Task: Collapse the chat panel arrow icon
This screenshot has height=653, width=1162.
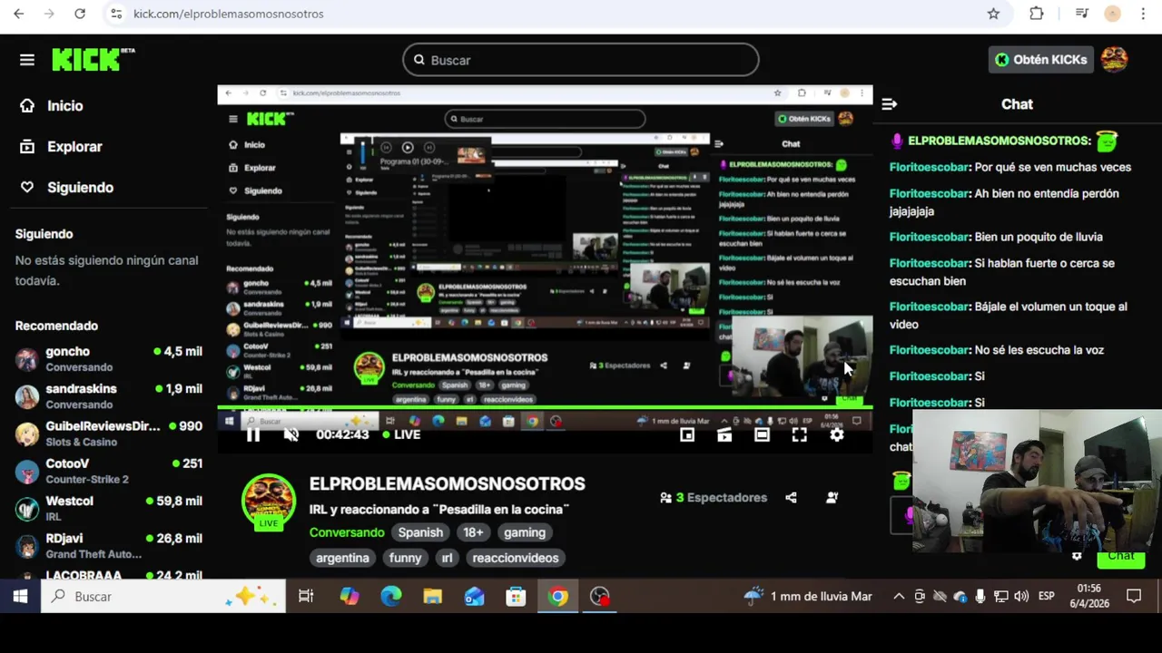Action: (890, 104)
